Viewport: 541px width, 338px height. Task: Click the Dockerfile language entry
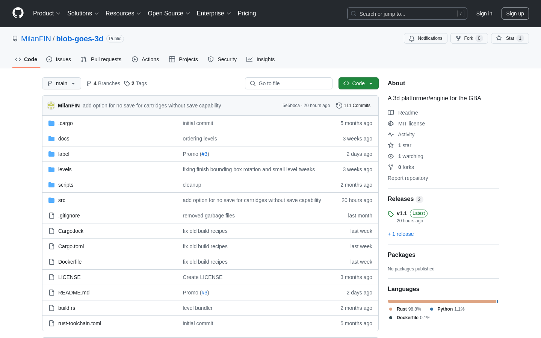pyautogui.click(x=409, y=318)
